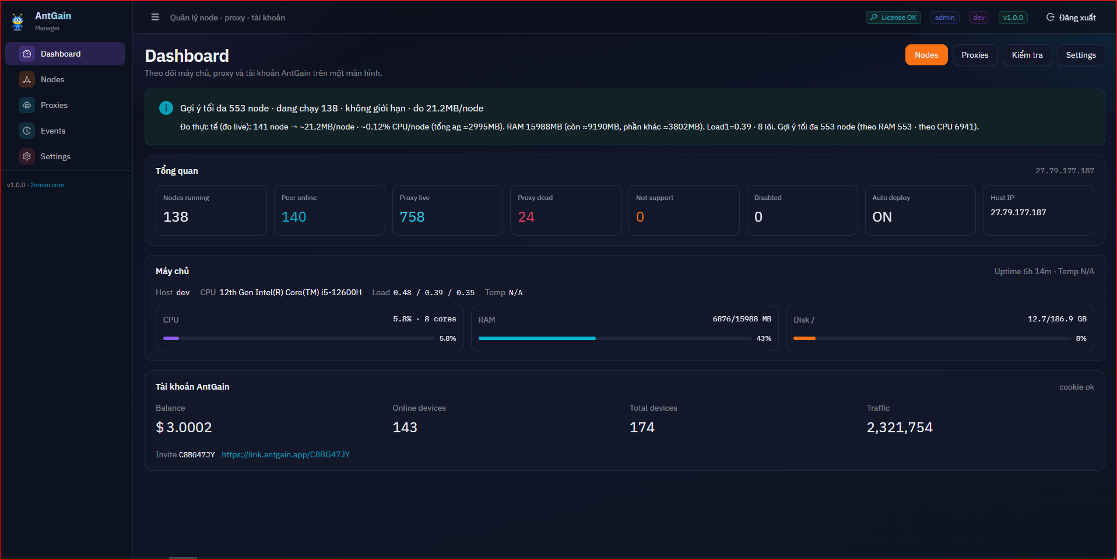Open the 2movn.com link in sidebar footer
Image resolution: width=1117 pixels, height=560 pixels.
[x=47, y=185]
